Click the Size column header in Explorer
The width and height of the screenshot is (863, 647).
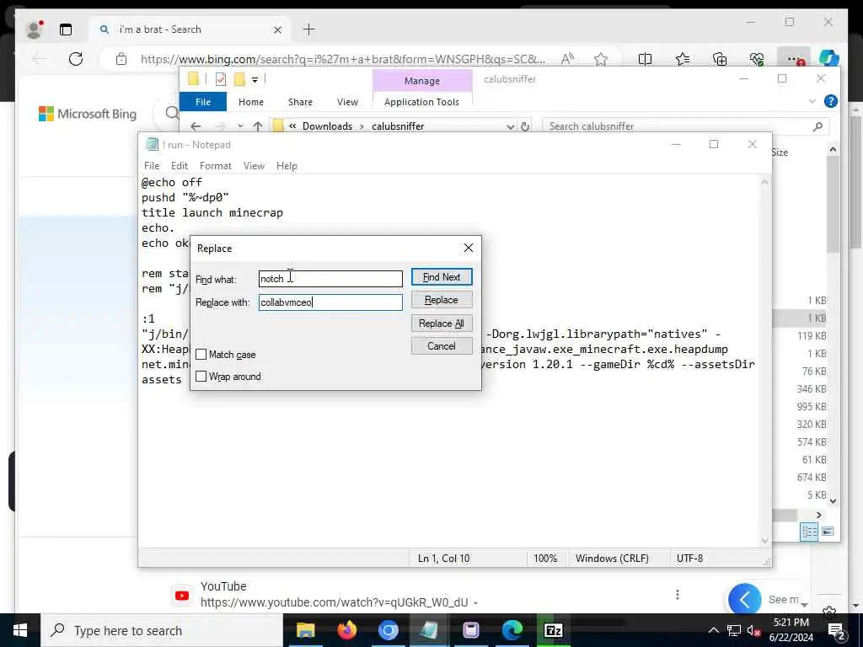(780, 152)
